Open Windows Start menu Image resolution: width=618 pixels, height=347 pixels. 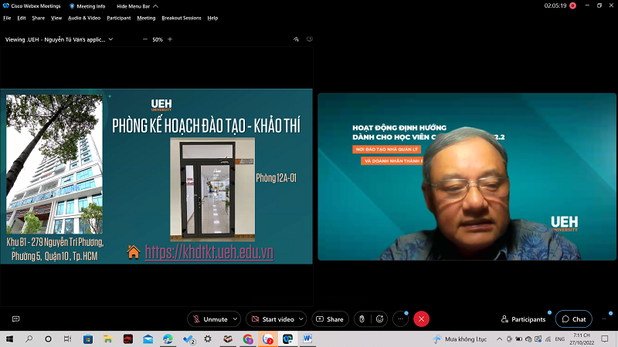[9, 339]
